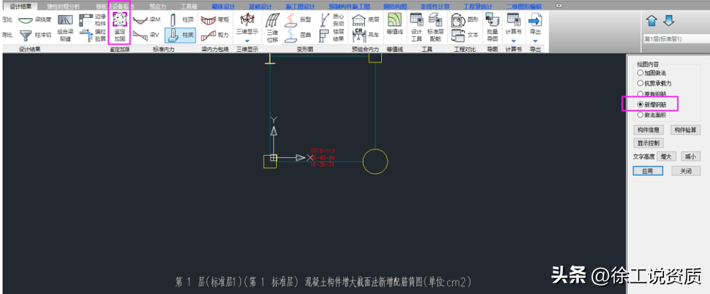Open the 批量导图 batch export drawings tool
This screenshot has height=294, width=710.
[492, 27]
